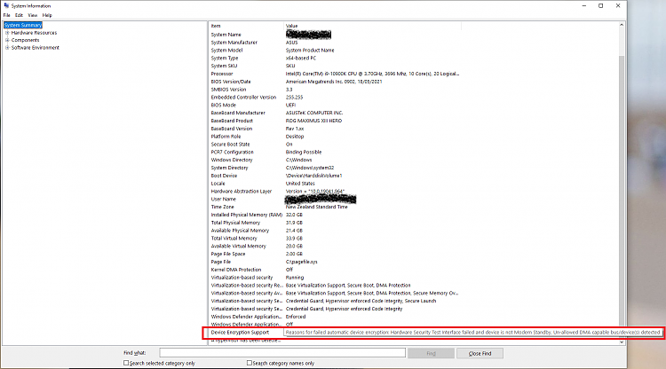
Task: Click the Item column header
Action: point(246,26)
